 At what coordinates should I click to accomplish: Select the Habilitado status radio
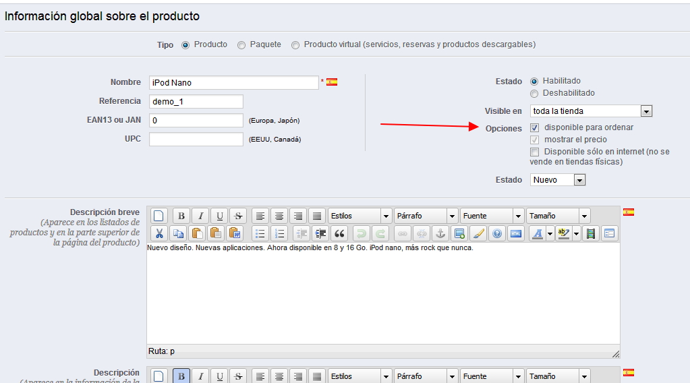[x=534, y=82]
